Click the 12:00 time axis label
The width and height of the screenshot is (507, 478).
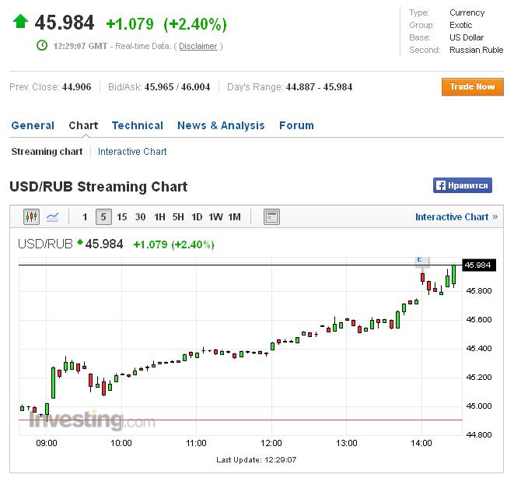pos(271,443)
